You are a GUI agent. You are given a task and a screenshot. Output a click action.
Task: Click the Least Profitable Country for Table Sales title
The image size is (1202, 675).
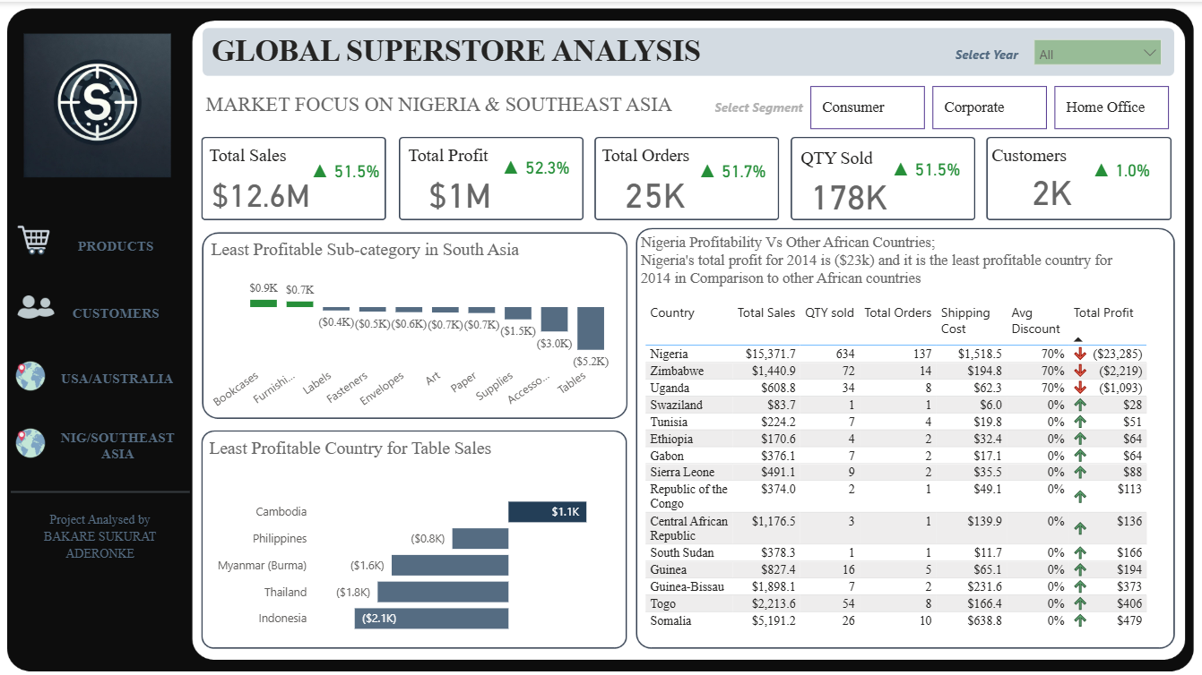(350, 449)
